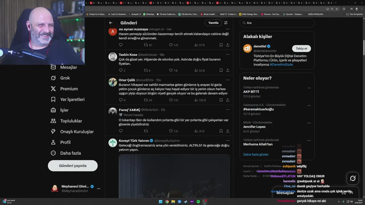The width and height of the screenshot is (365, 205).
Task: Open WhatsApp bookmark in the bookmarks bar
Action: [149, 14]
